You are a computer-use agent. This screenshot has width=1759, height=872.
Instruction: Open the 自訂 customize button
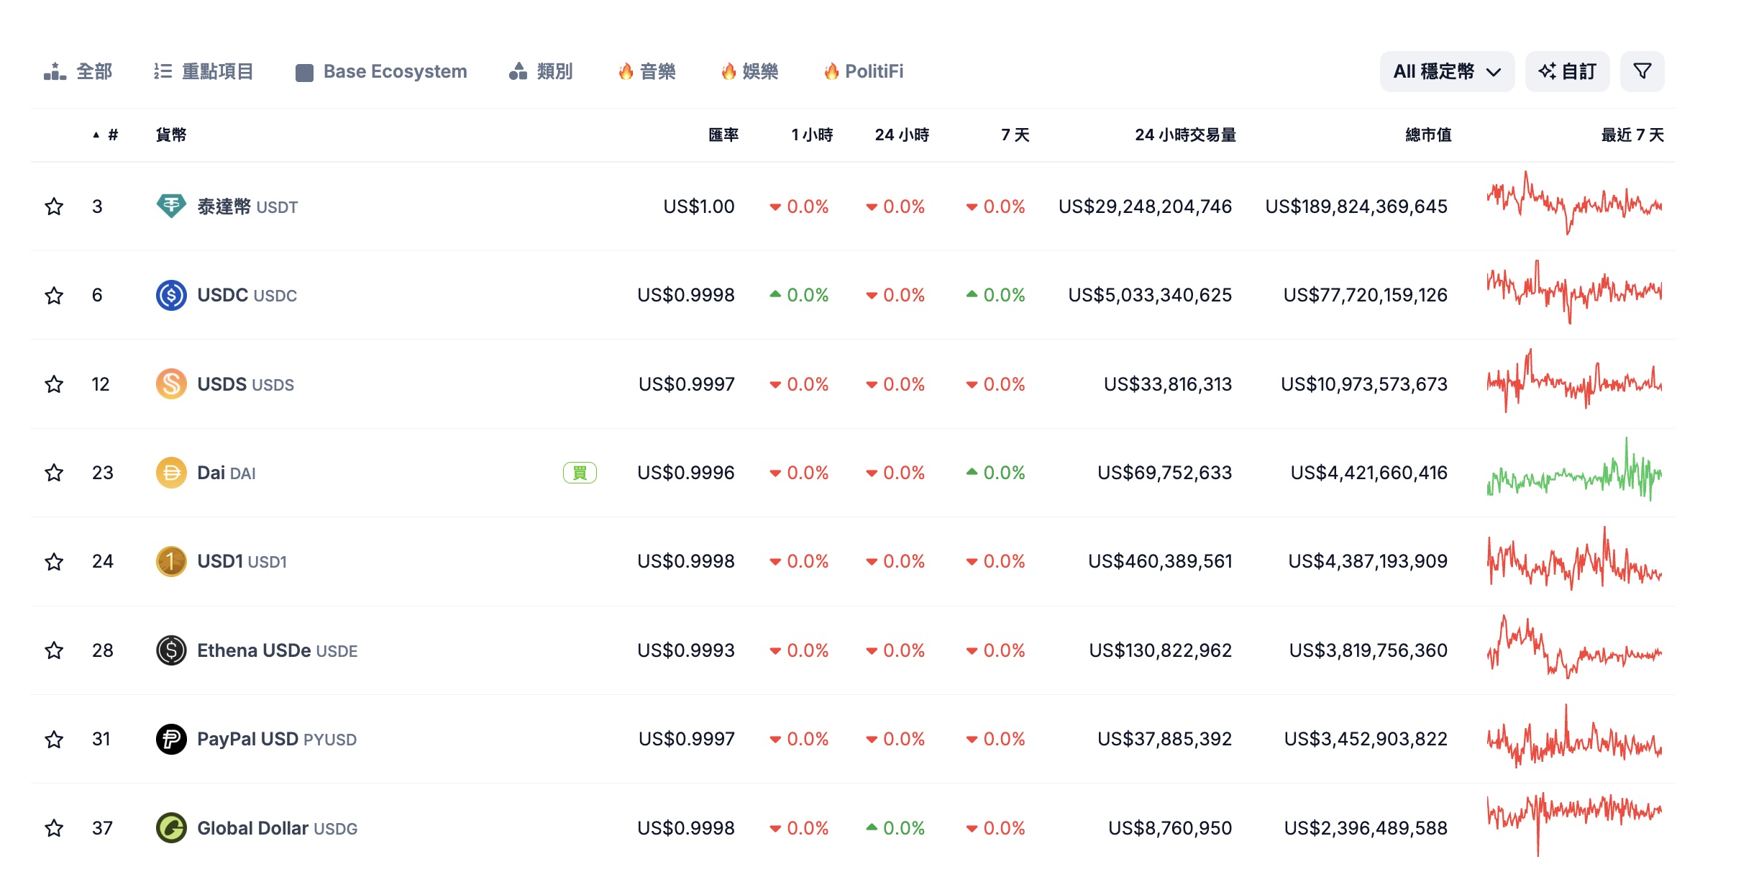pos(1567,71)
